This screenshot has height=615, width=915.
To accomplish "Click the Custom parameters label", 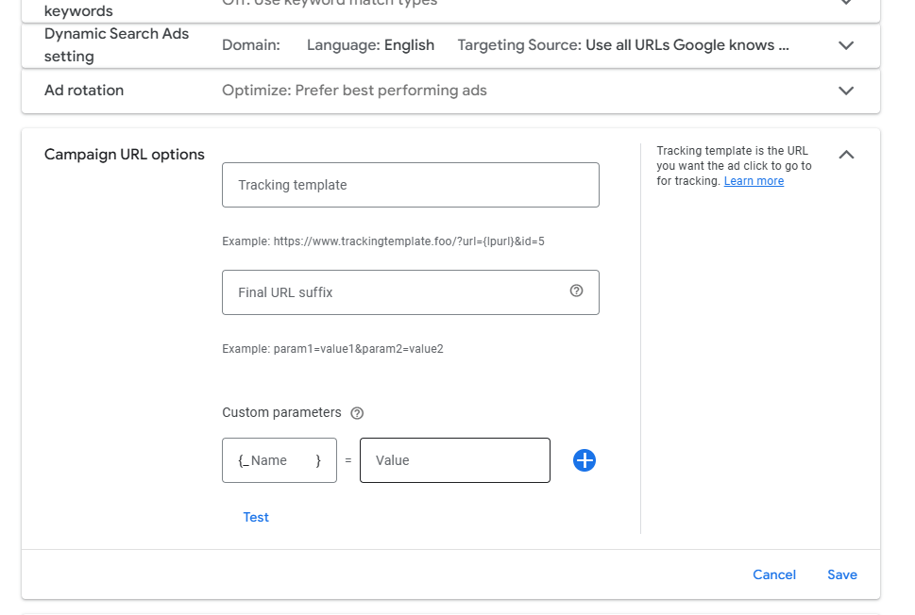I will point(281,413).
